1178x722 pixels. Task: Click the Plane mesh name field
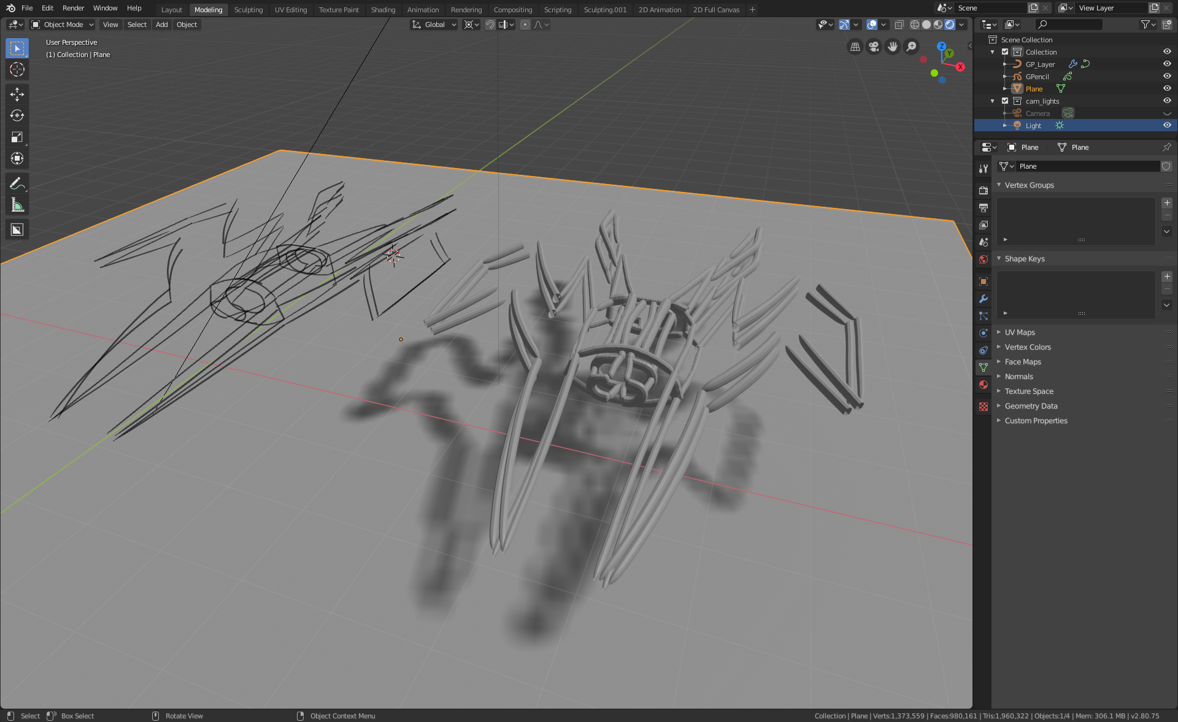pyautogui.click(x=1087, y=166)
